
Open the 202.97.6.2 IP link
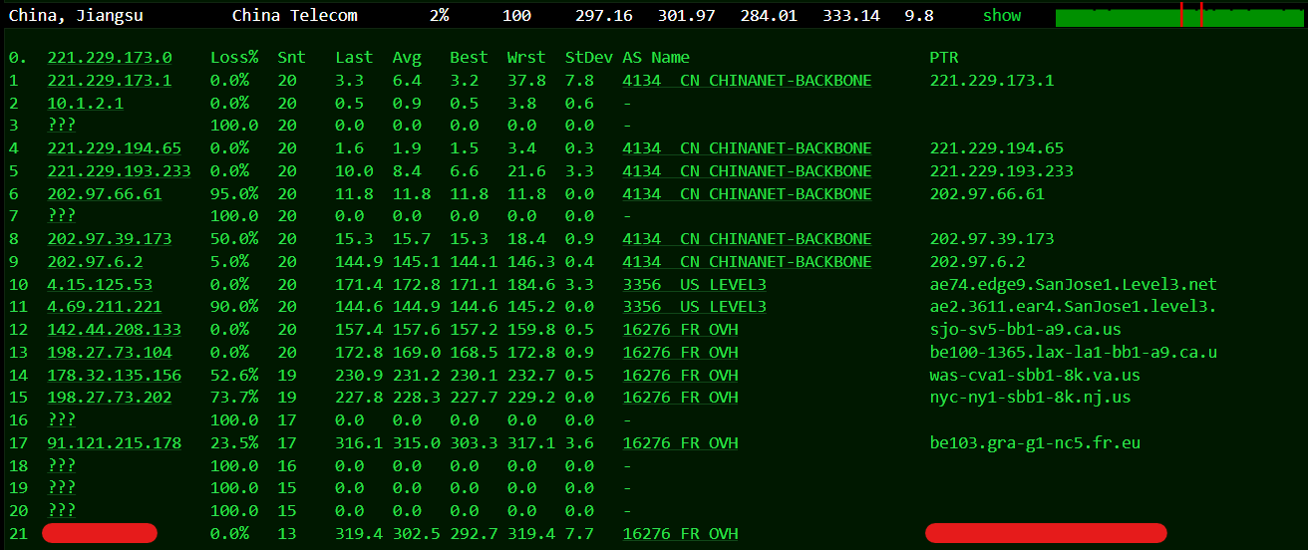click(96, 262)
